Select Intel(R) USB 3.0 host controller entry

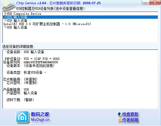[x=80, y=24]
